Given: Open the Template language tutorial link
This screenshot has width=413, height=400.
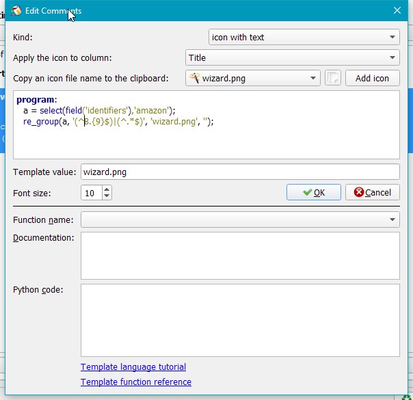Looking at the screenshot, I should point(133,366).
